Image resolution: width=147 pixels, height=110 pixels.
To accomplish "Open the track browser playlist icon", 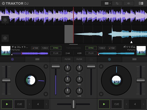I will click(117, 3).
